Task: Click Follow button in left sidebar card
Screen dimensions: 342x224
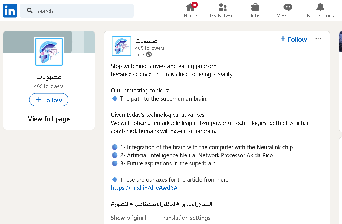Action: pyautogui.click(x=49, y=100)
